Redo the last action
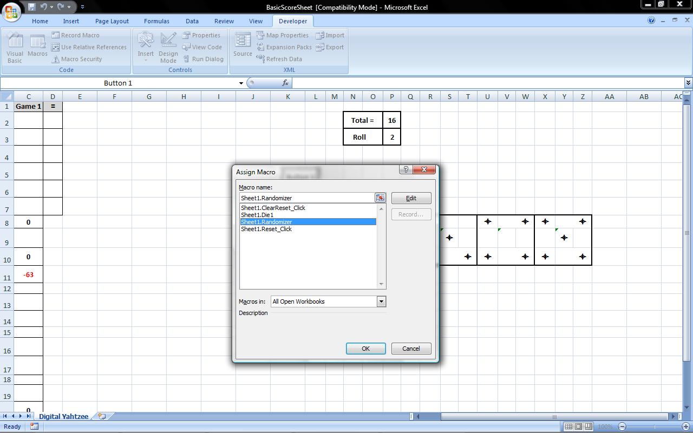Viewport: 693px width, 433px height. [61, 7]
